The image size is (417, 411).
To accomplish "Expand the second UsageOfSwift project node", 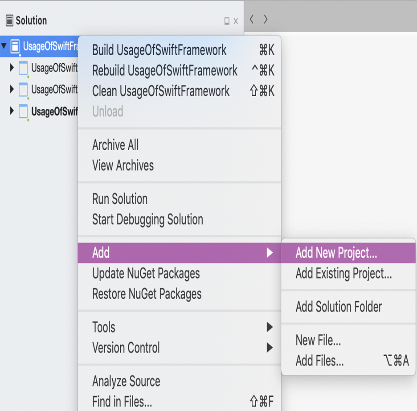I will point(12,89).
